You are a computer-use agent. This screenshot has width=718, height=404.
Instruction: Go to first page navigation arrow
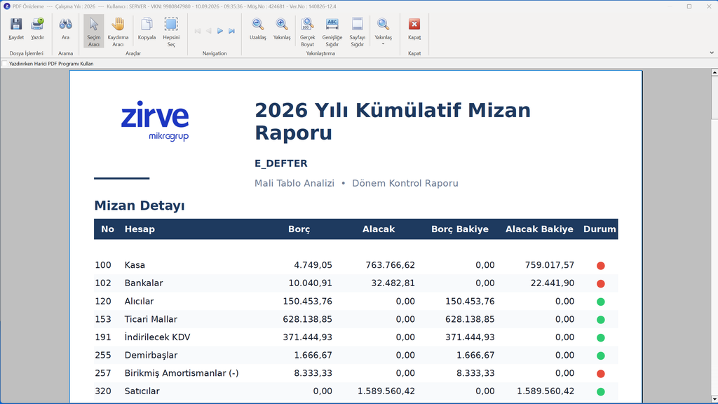[x=197, y=31]
